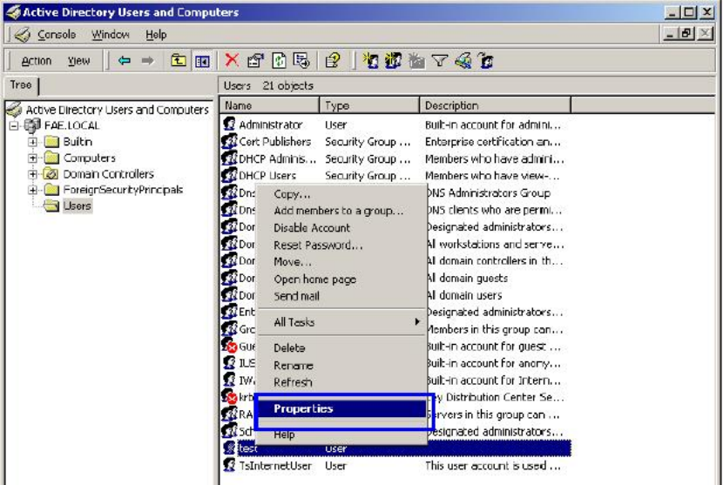
Task: Expand the Builtin folder tree node
Action: pyautogui.click(x=33, y=142)
